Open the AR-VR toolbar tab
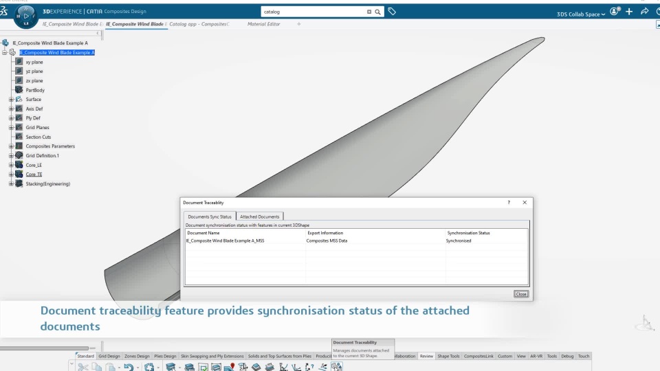Viewport: 660px width, 371px height. click(536, 357)
